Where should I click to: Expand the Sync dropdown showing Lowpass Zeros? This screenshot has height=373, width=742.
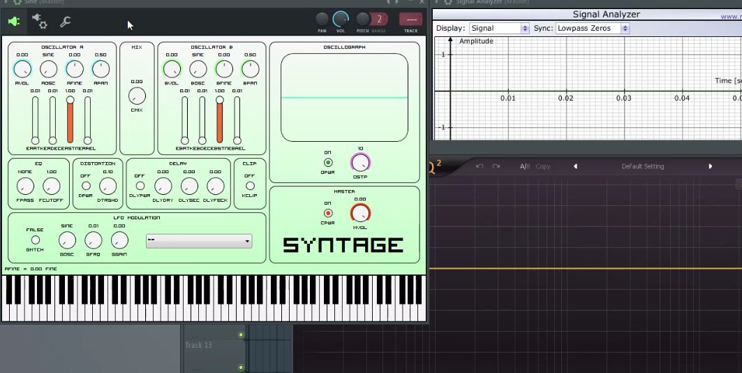pos(593,29)
